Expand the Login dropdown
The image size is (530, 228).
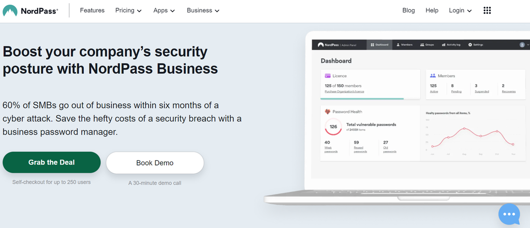click(x=460, y=10)
